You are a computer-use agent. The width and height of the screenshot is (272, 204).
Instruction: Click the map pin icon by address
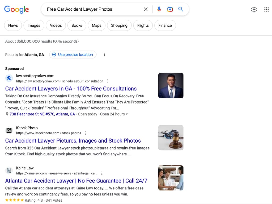point(7,114)
